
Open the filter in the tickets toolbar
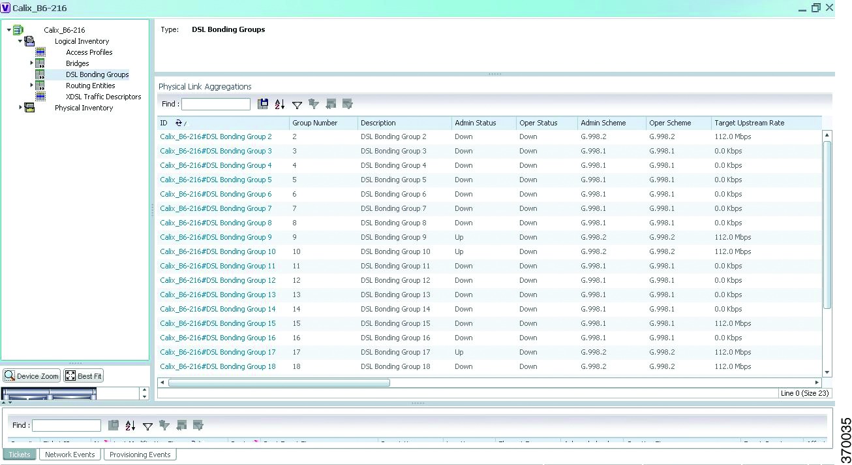[x=147, y=426]
